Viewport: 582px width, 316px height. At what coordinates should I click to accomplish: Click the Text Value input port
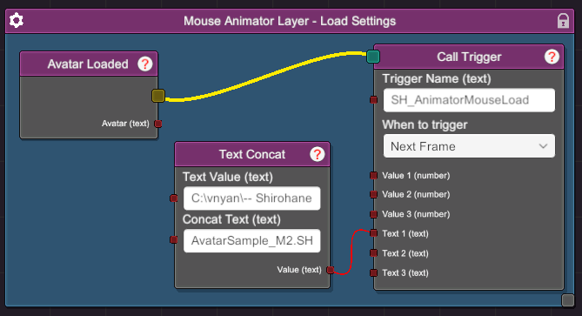point(174,198)
